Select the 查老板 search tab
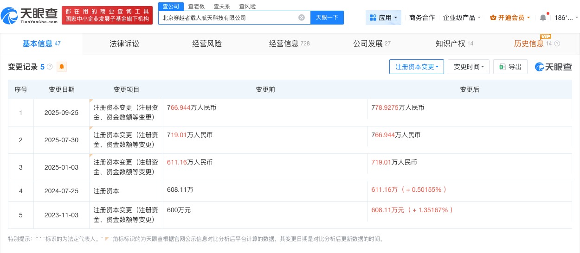This screenshot has width=580, height=253. point(195,6)
